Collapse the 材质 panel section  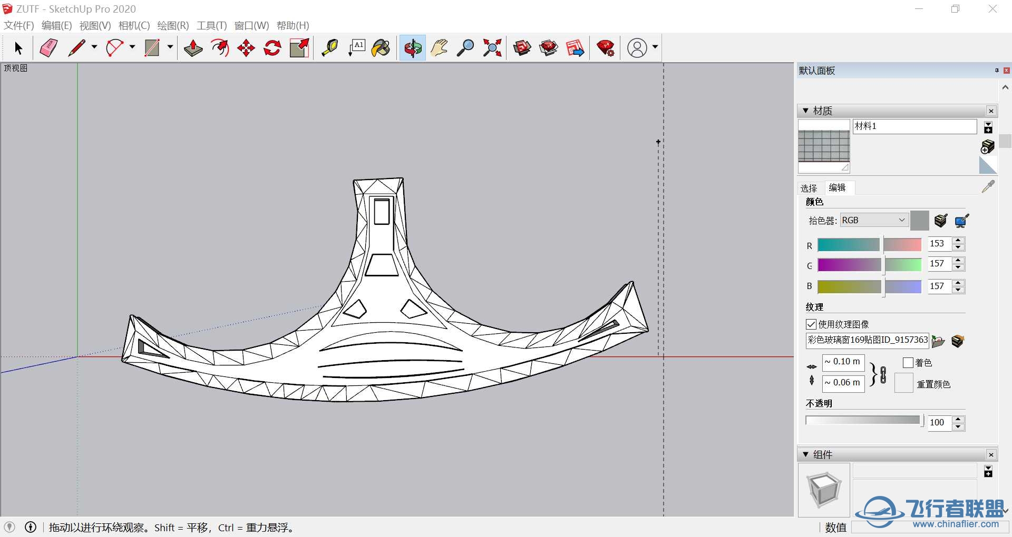(805, 111)
